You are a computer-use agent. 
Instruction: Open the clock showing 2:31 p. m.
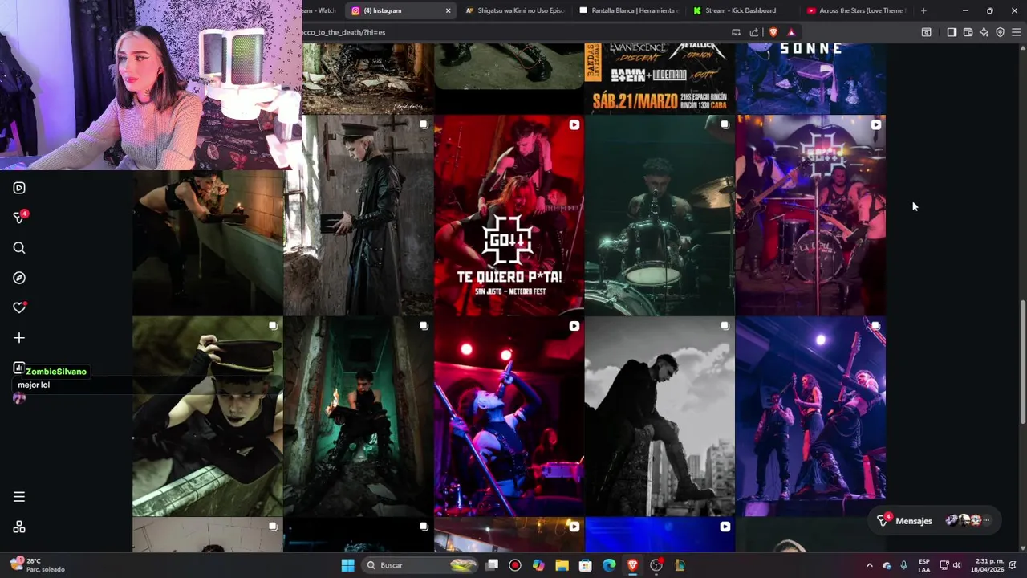(x=986, y=565)
